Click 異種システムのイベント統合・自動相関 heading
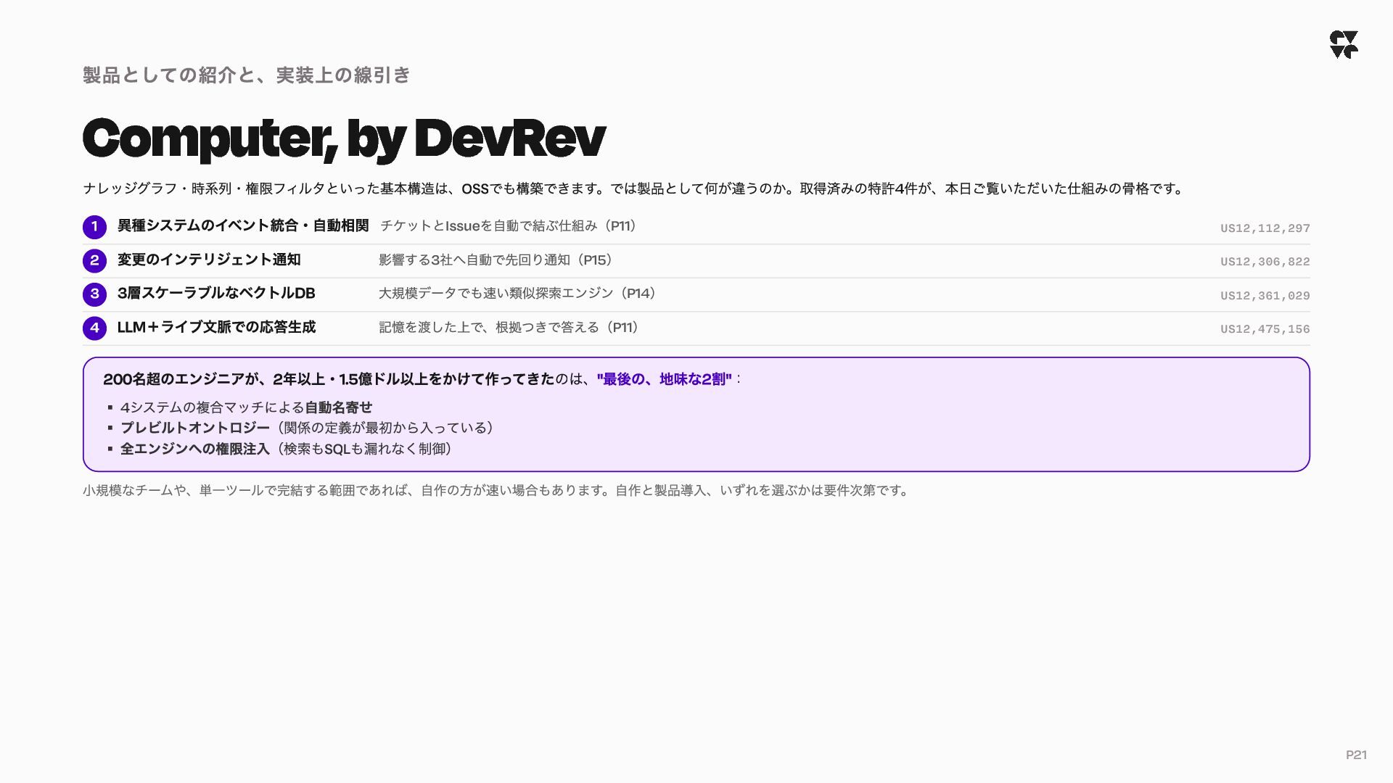 pyautogui.click(x=243, y=225)
